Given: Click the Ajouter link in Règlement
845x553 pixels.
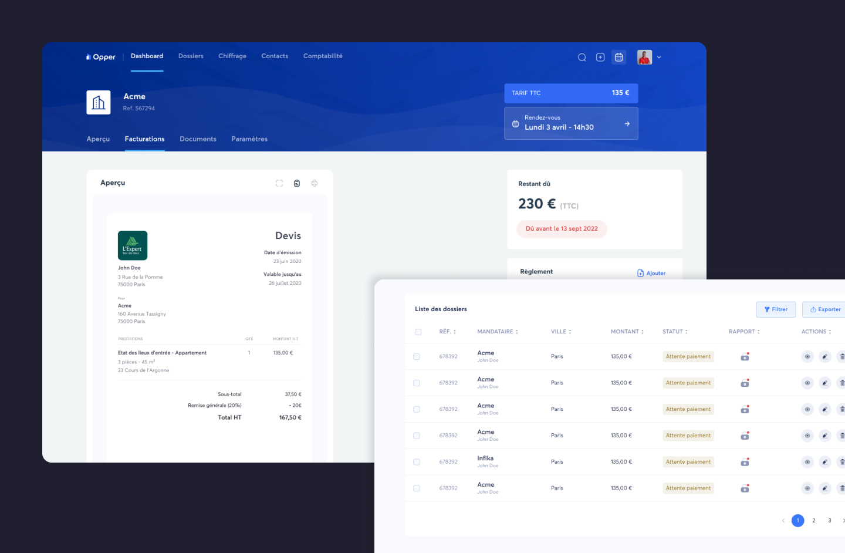Looking at the screenshot, I should point(651,273).
